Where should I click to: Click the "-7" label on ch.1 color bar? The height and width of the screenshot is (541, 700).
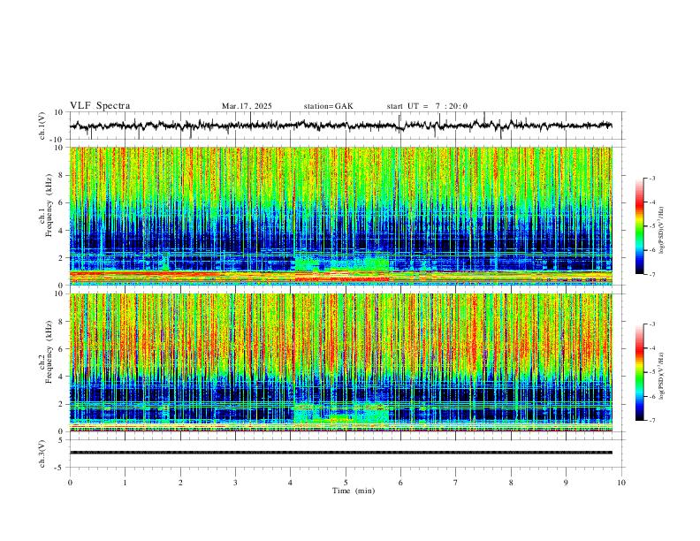(x=651, y=275)
